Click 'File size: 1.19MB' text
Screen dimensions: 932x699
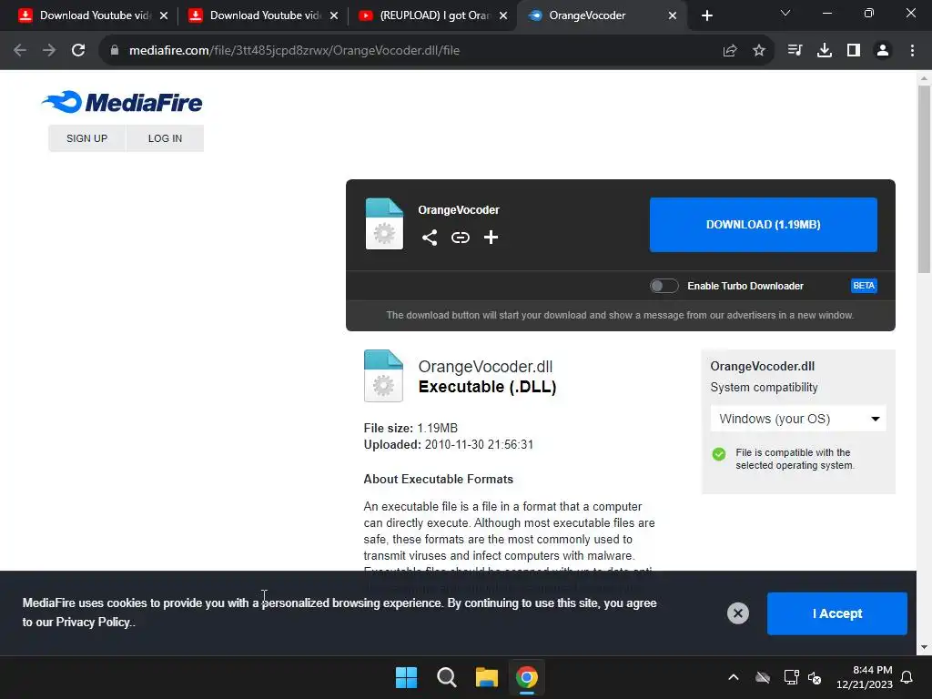[x=410, y=428]
